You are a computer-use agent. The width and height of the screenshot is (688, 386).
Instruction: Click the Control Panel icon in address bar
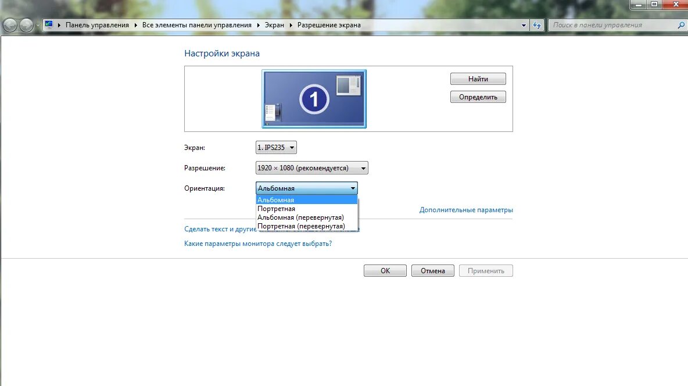point(49,24)
